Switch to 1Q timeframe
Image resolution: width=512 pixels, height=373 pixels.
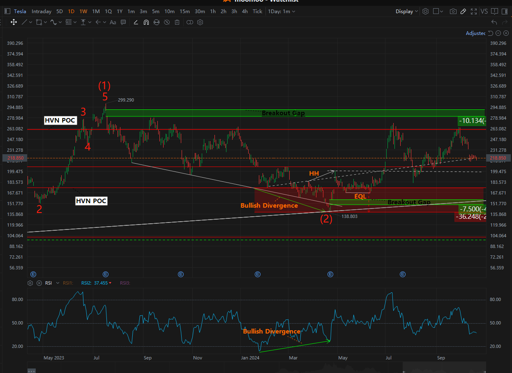coord(108,12)
